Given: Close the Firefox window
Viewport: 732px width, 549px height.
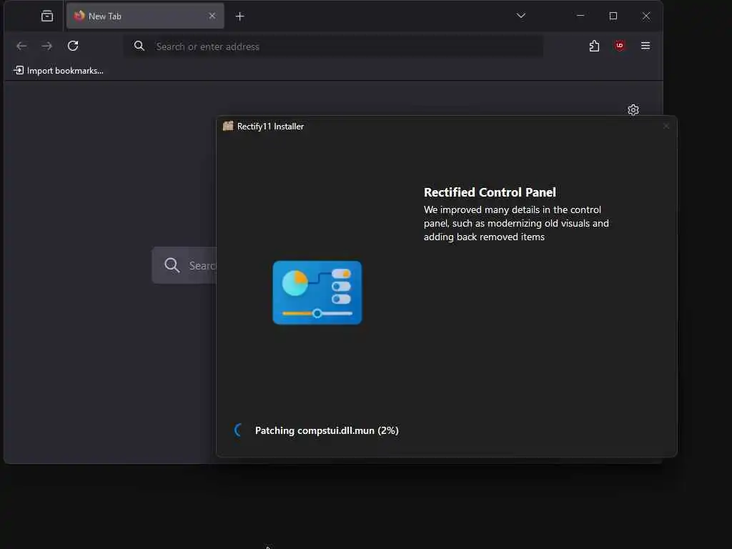Looking at the screenshot, I should pyautogui.click(x=646, y=16).
